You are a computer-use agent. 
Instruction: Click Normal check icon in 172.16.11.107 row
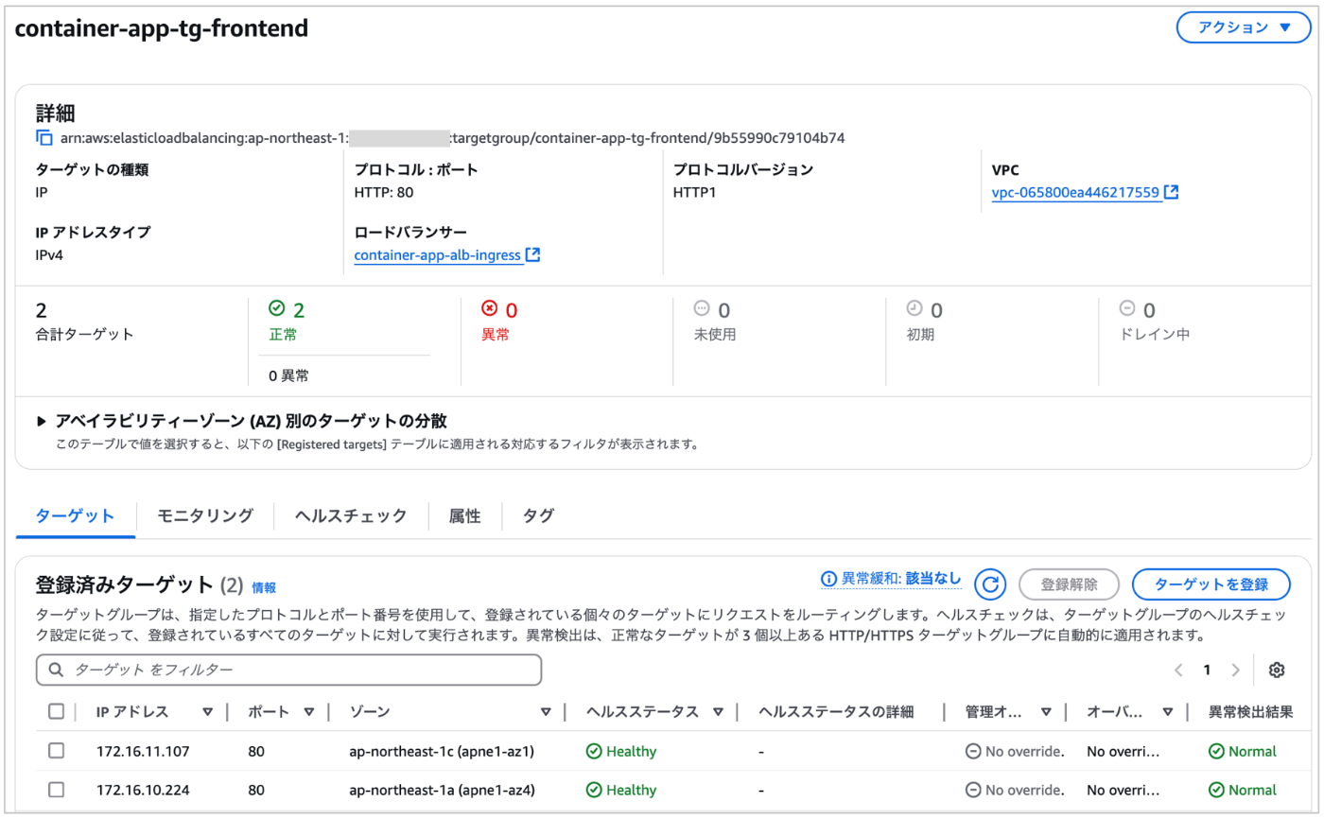tap(1216, 752)
